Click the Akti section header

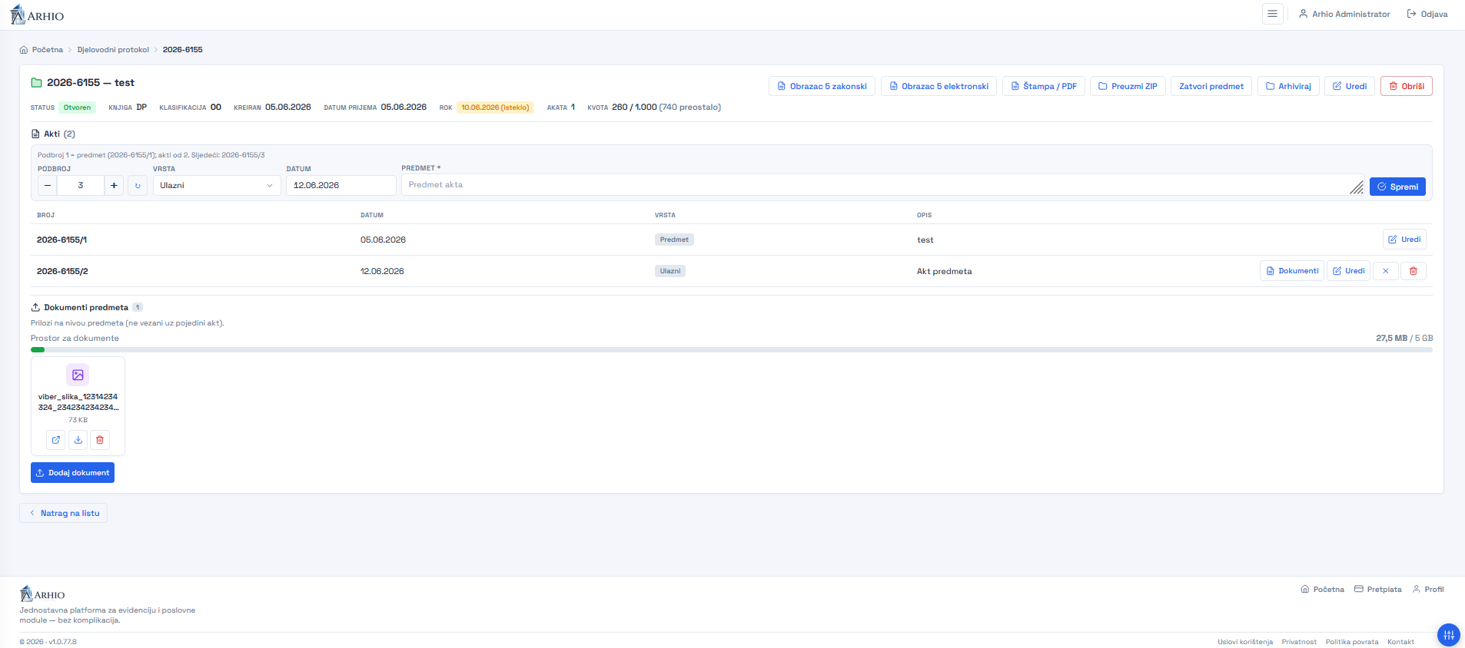pyautogui.click(x=53, y=134)
